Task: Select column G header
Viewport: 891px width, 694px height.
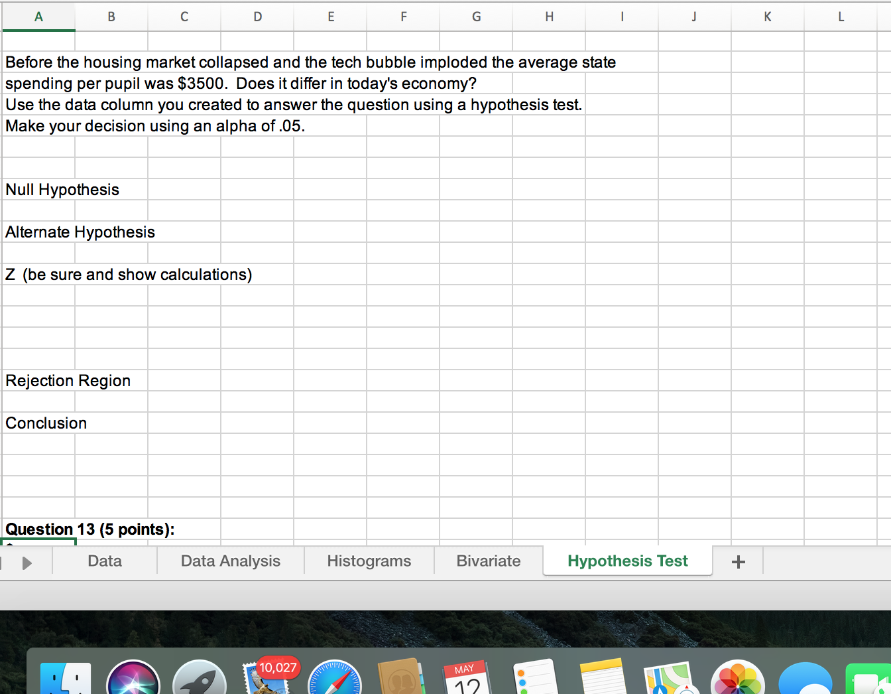Action: click(476, 17)
